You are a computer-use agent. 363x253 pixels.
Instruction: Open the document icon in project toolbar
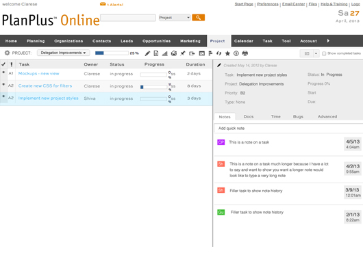156,53
